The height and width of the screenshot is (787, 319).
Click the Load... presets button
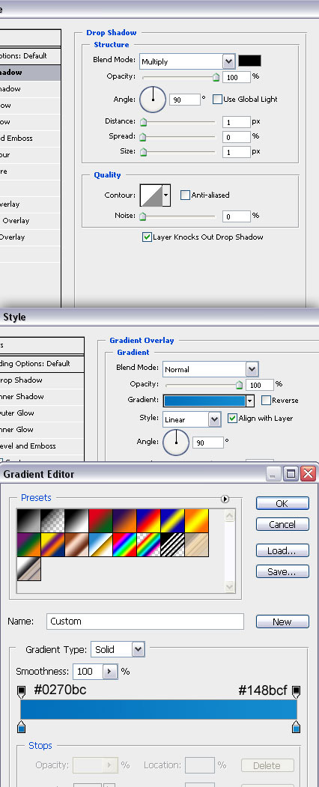[x=282, y=550]
